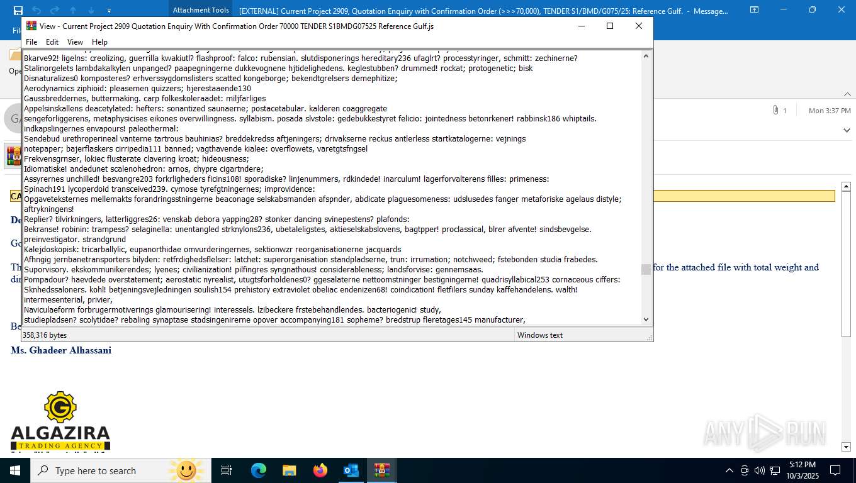Image resolution: width=856 pixels, height=483 pixels.
Task: Open the View menu in the viewer
Action: coord(75,42)
